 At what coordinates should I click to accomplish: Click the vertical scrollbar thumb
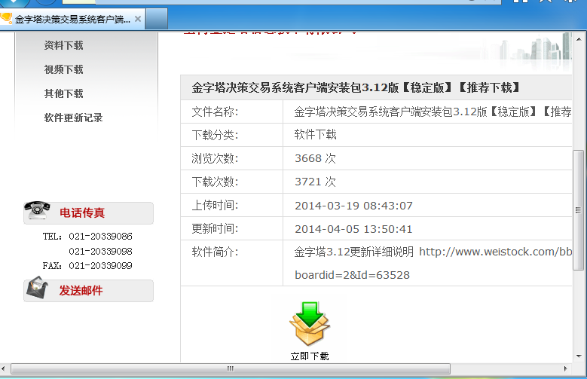(579, 209)
